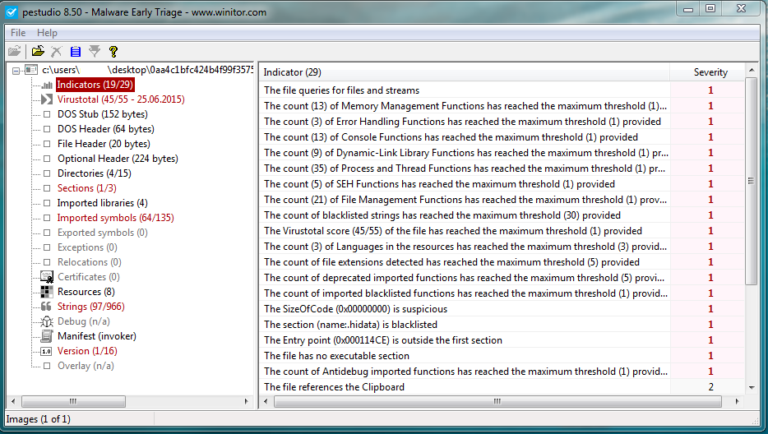Select Exported symbols (0) tree item

(102, 233)
